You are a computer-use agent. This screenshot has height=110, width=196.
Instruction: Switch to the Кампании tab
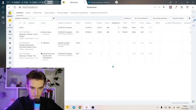click(x=20, y=13)
